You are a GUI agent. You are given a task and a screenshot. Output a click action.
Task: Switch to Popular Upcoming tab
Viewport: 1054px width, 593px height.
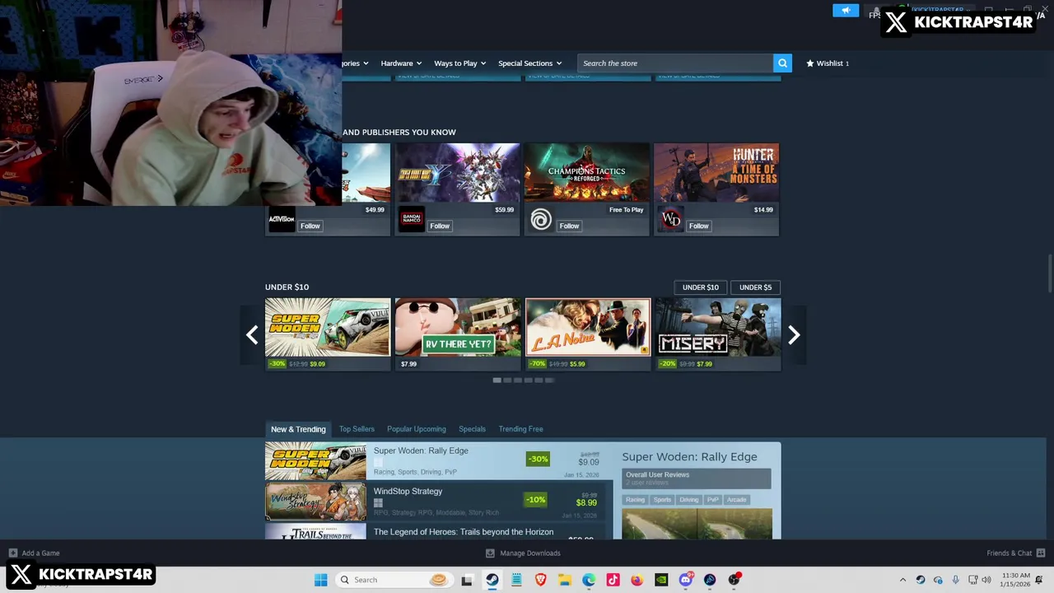417,429
